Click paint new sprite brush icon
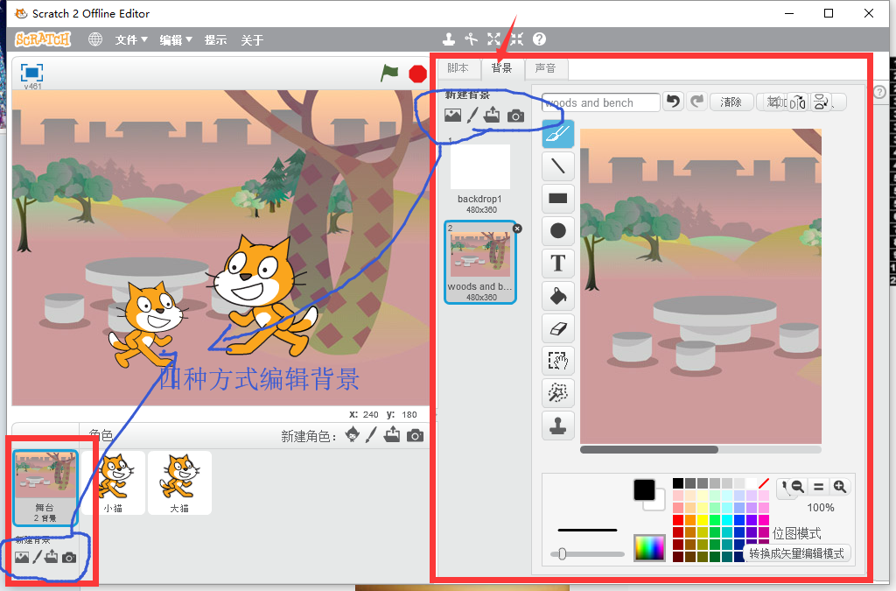This screenshot has height=591, width=896. pos(371,435)
